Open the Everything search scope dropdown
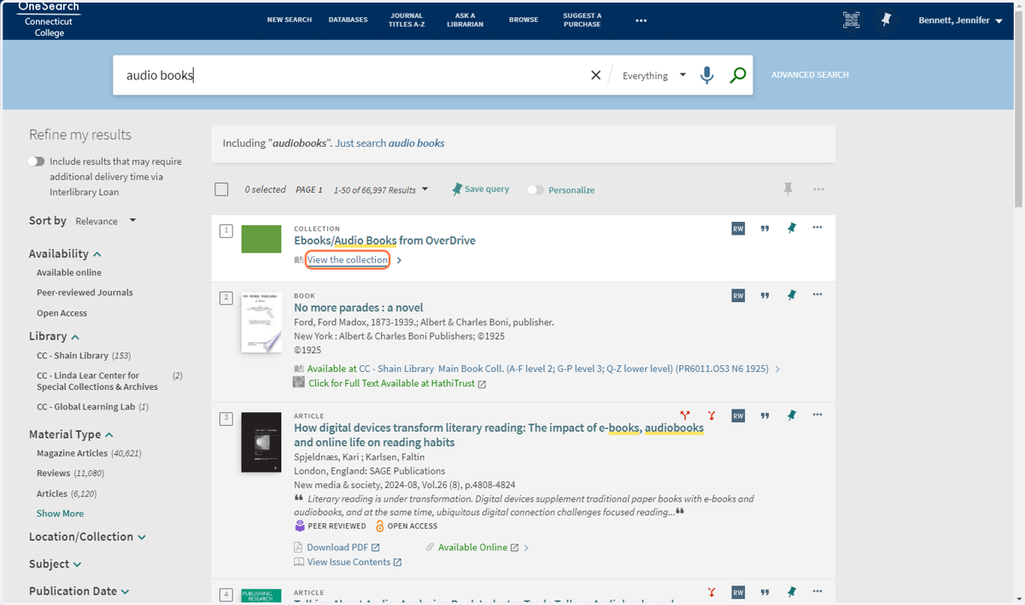 [x=653, y=75]
